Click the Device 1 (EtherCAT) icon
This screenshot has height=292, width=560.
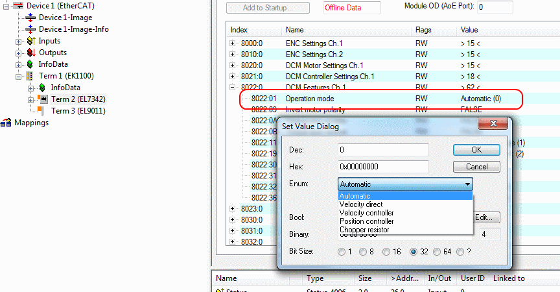point(18,6)
